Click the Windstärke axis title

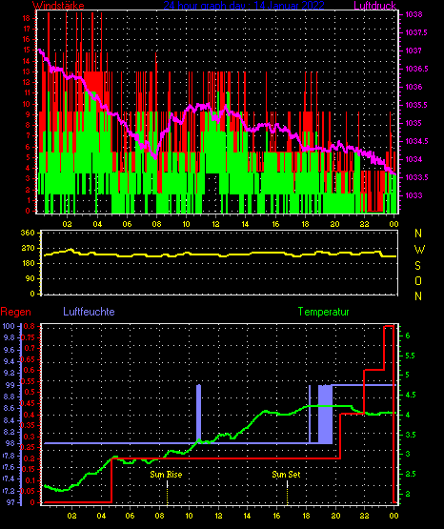tap(58, 6)
